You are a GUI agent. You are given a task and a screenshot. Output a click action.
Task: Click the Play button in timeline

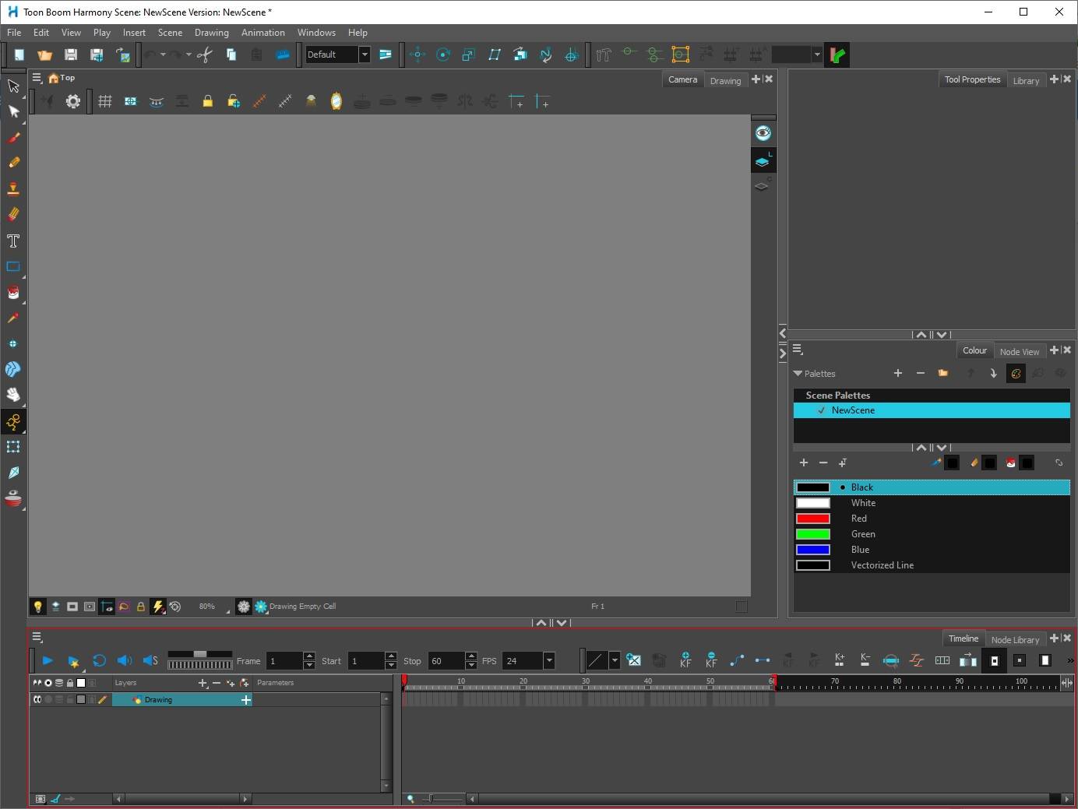click(48, 661)
